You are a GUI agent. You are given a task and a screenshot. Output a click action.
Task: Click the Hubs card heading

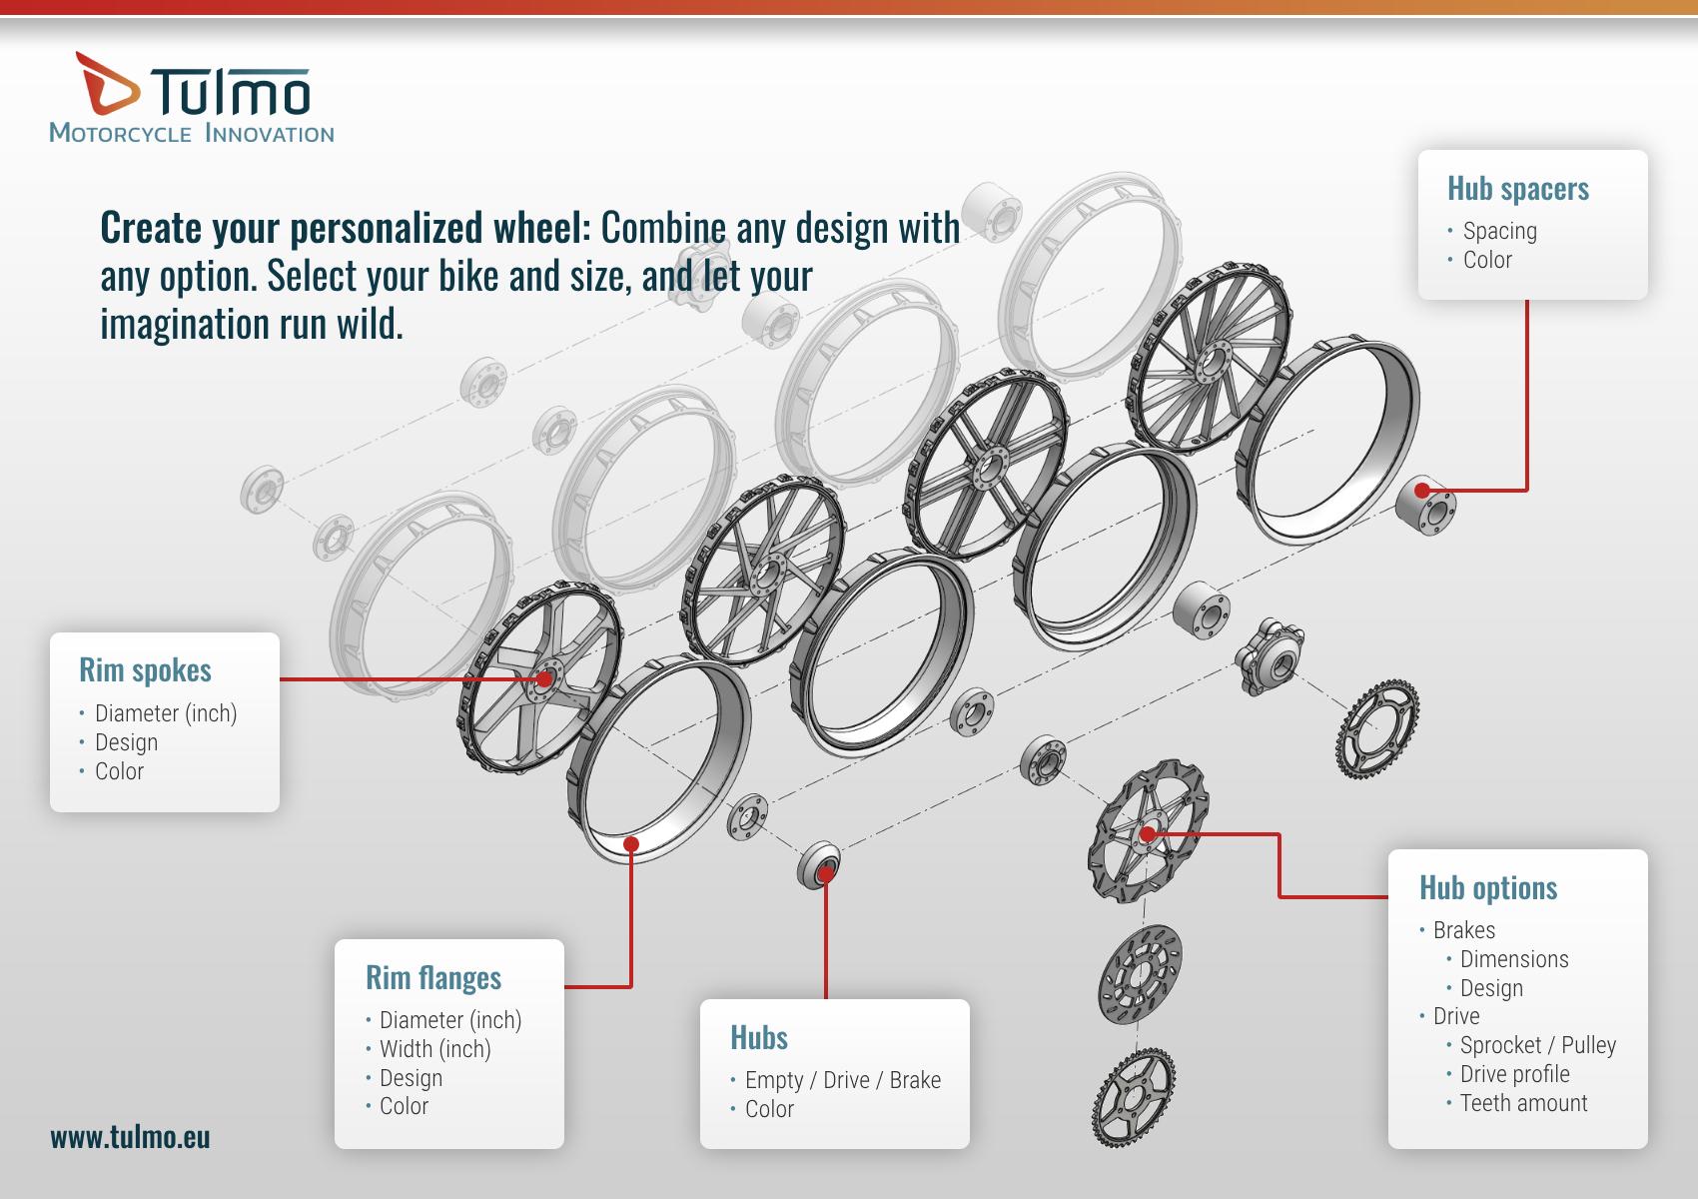pos(758,1038)
